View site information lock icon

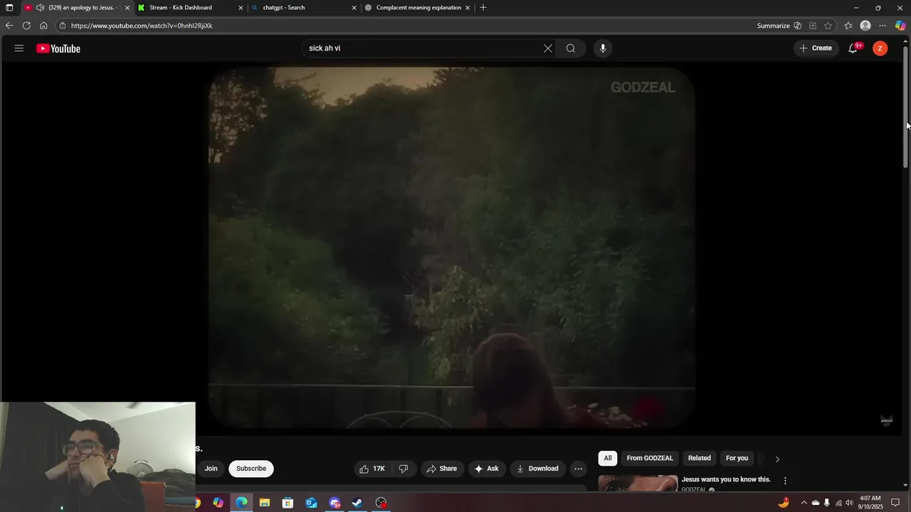(63, 26)
